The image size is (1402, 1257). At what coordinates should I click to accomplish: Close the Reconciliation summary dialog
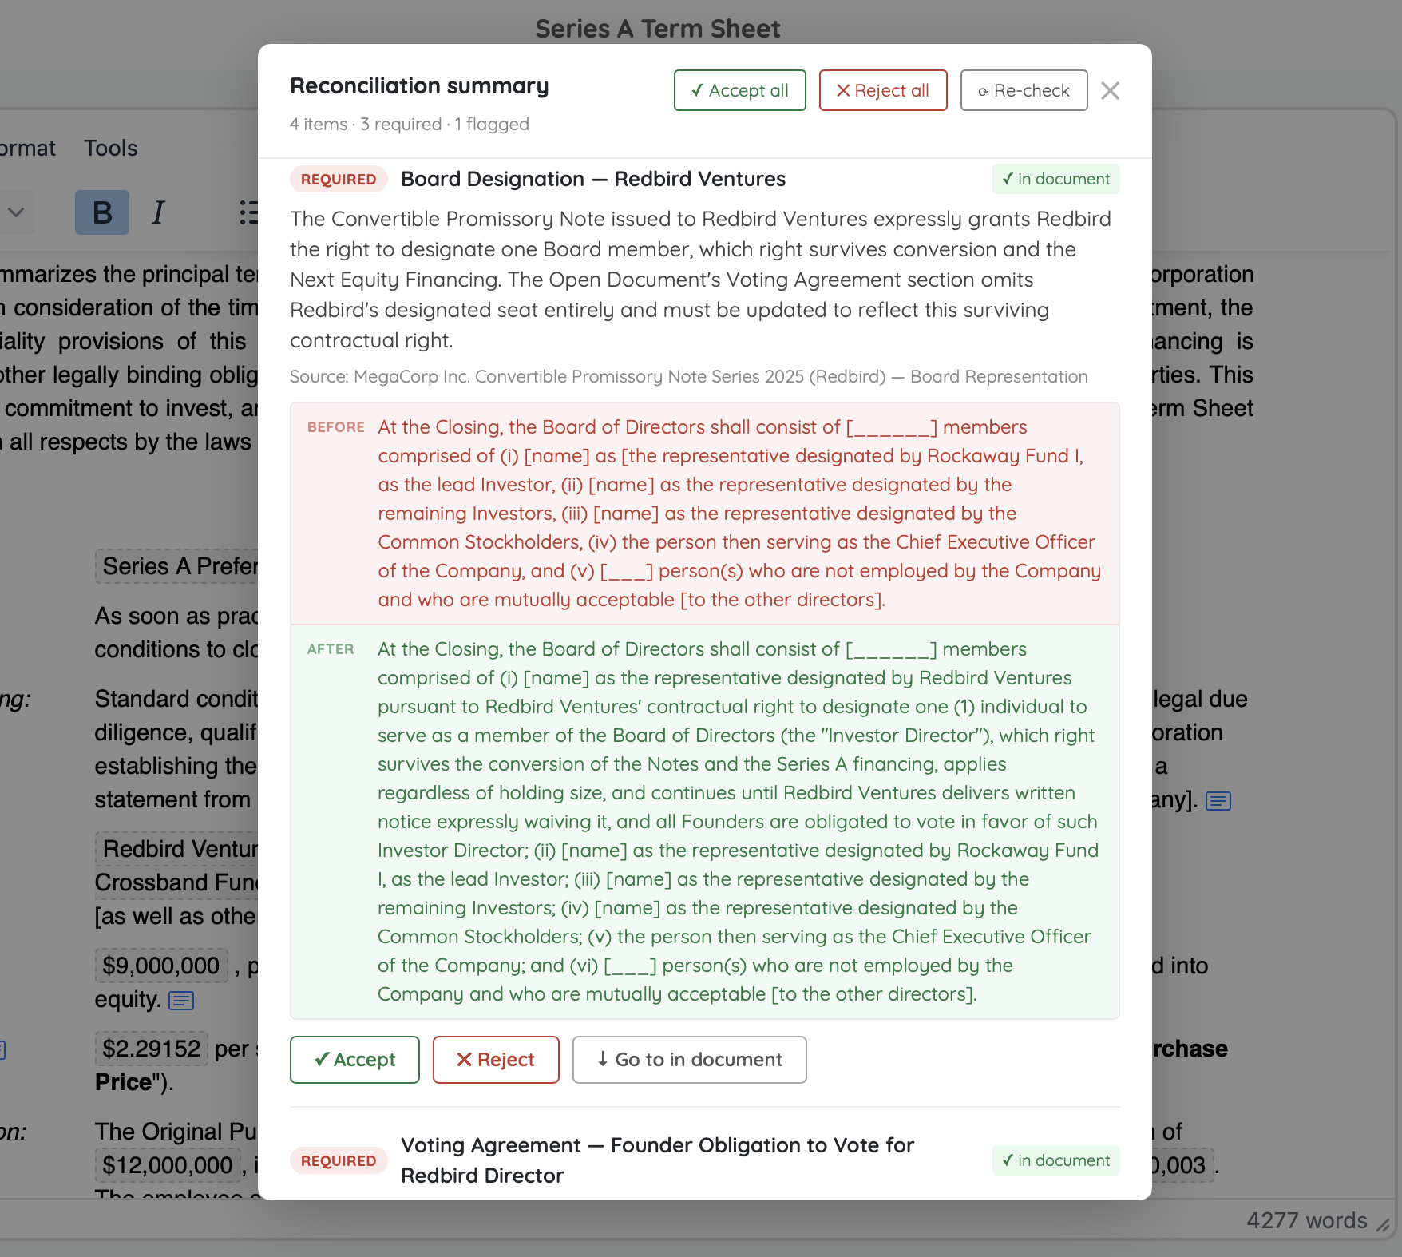tap(1110, 91)
